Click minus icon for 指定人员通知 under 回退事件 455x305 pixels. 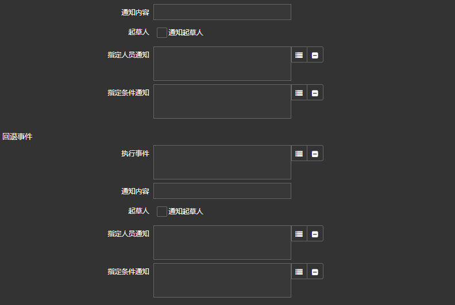(315, 234)
